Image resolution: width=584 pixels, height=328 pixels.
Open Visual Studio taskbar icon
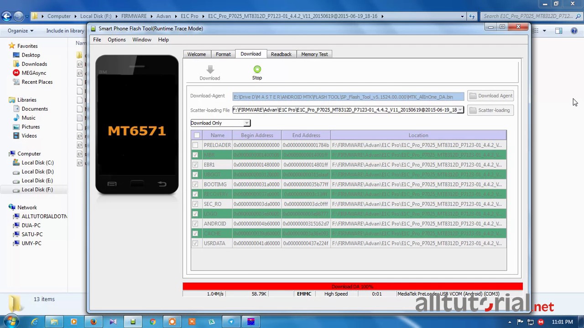click(x=113, y=322)
